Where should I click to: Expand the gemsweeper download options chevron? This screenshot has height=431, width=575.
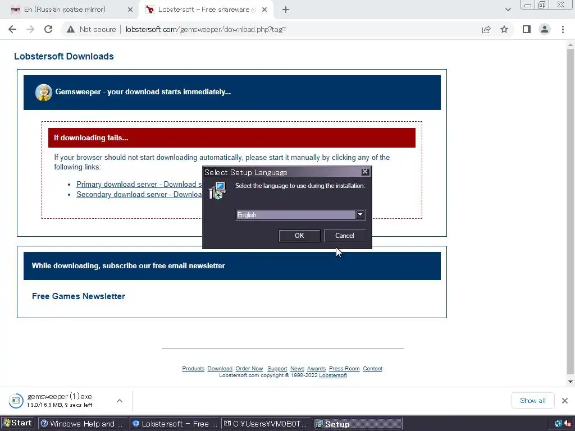pyautogui.click(x=120, y=401)
